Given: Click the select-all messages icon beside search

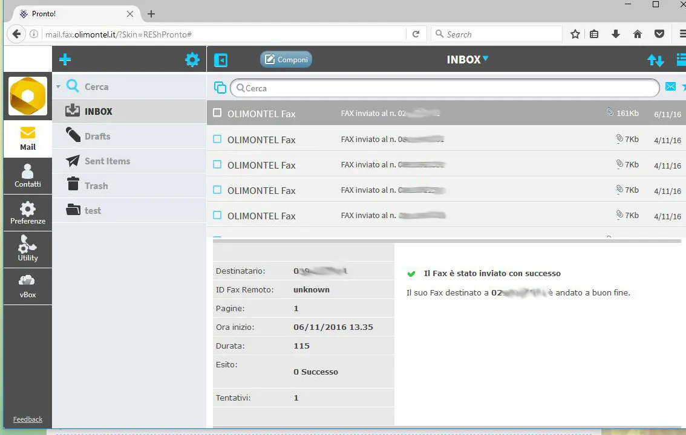Looking at the screenshot, I should [220, 88].
